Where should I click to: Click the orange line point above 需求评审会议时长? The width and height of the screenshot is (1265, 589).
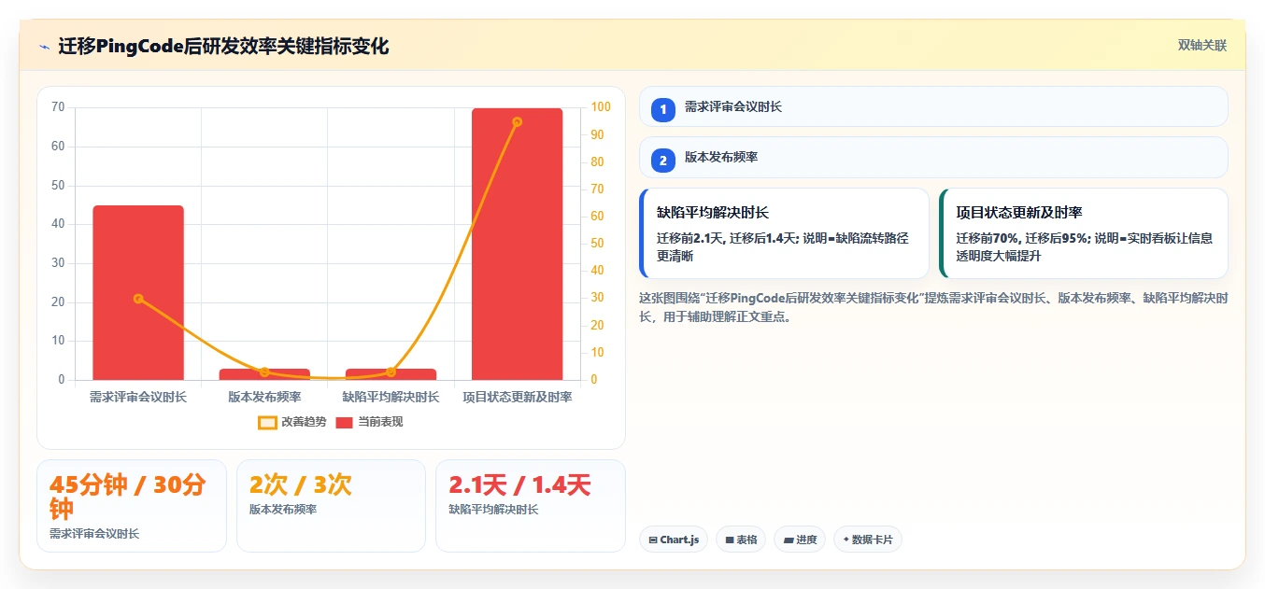(x=138, y=299)
